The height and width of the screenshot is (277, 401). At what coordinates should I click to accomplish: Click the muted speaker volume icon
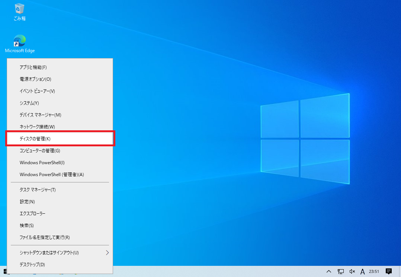tap(352, 271)
